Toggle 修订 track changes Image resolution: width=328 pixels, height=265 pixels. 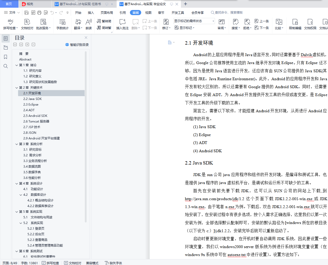pos(166,24)
